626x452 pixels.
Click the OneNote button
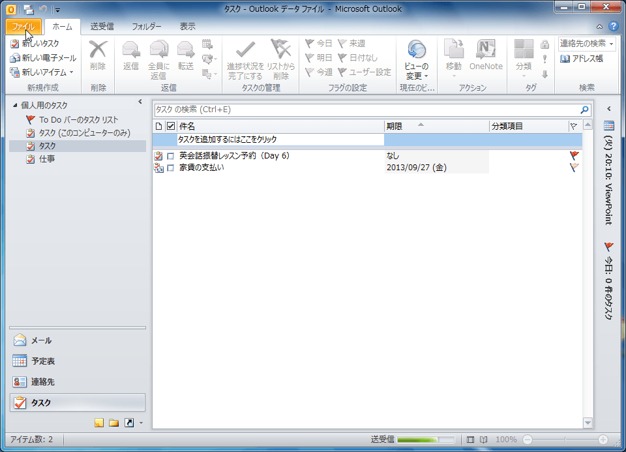click(486, 56)
